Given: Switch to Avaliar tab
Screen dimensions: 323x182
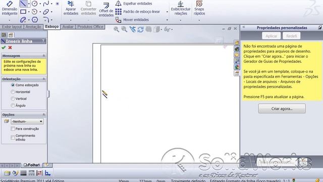Looking at the screenshot, I should (68, 27).
